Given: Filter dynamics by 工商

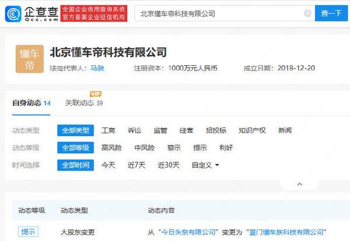Looking at the screenshot, I should [x=108, y=130].
